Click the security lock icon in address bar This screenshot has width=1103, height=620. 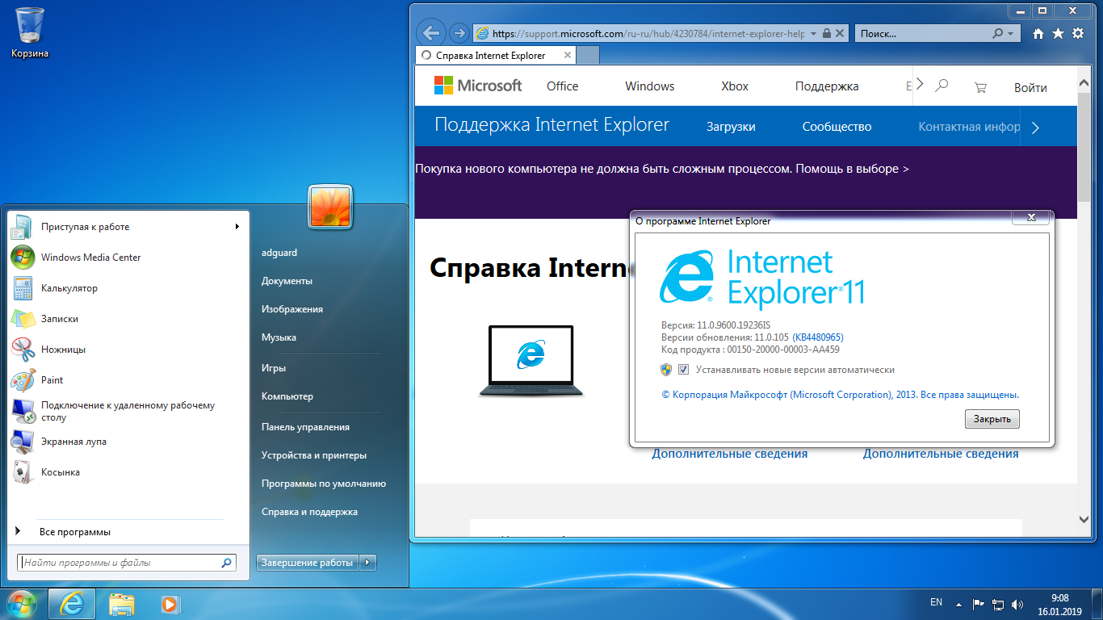click(x=825, y=34)
